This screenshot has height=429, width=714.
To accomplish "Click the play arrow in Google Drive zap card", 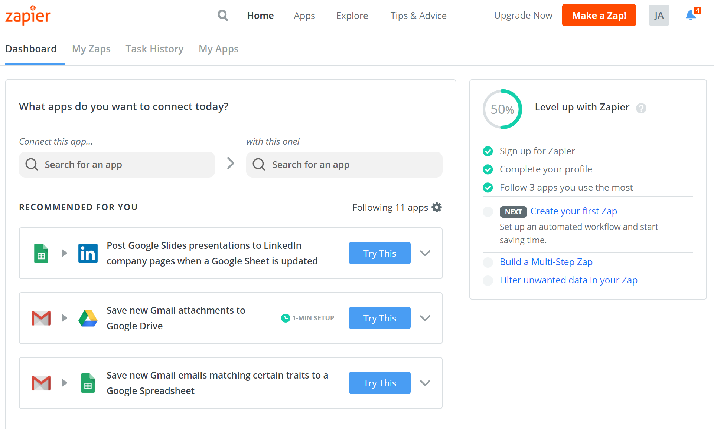I will (65, 318).
